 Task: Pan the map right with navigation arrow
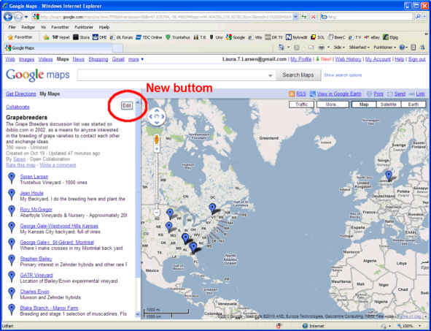click(x=163, y=116)
